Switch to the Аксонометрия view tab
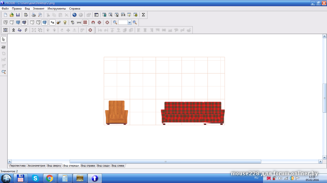This screenshot has width=327, height=183. 36,166
